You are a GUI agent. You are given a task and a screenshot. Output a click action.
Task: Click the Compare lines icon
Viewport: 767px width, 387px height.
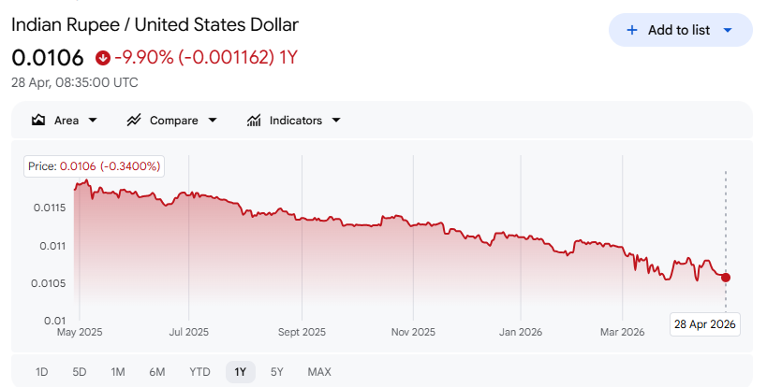[x=133, y=121]
